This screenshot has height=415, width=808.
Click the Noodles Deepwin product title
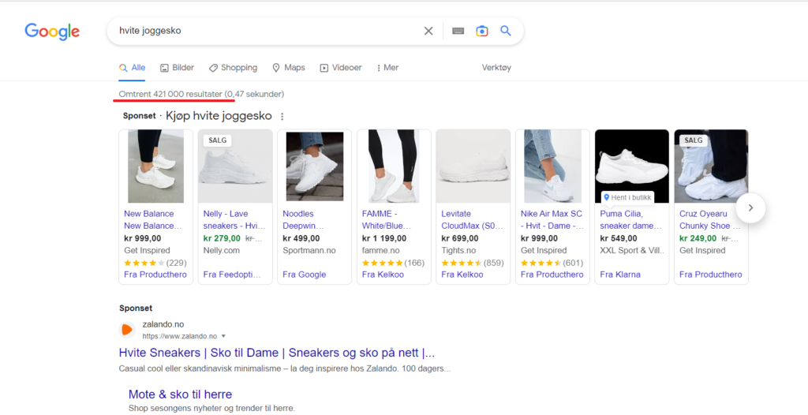click(x=302, y=219)
